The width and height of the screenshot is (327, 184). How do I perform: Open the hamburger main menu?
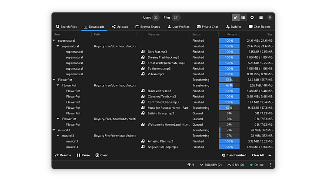click(x=261, y=17)
